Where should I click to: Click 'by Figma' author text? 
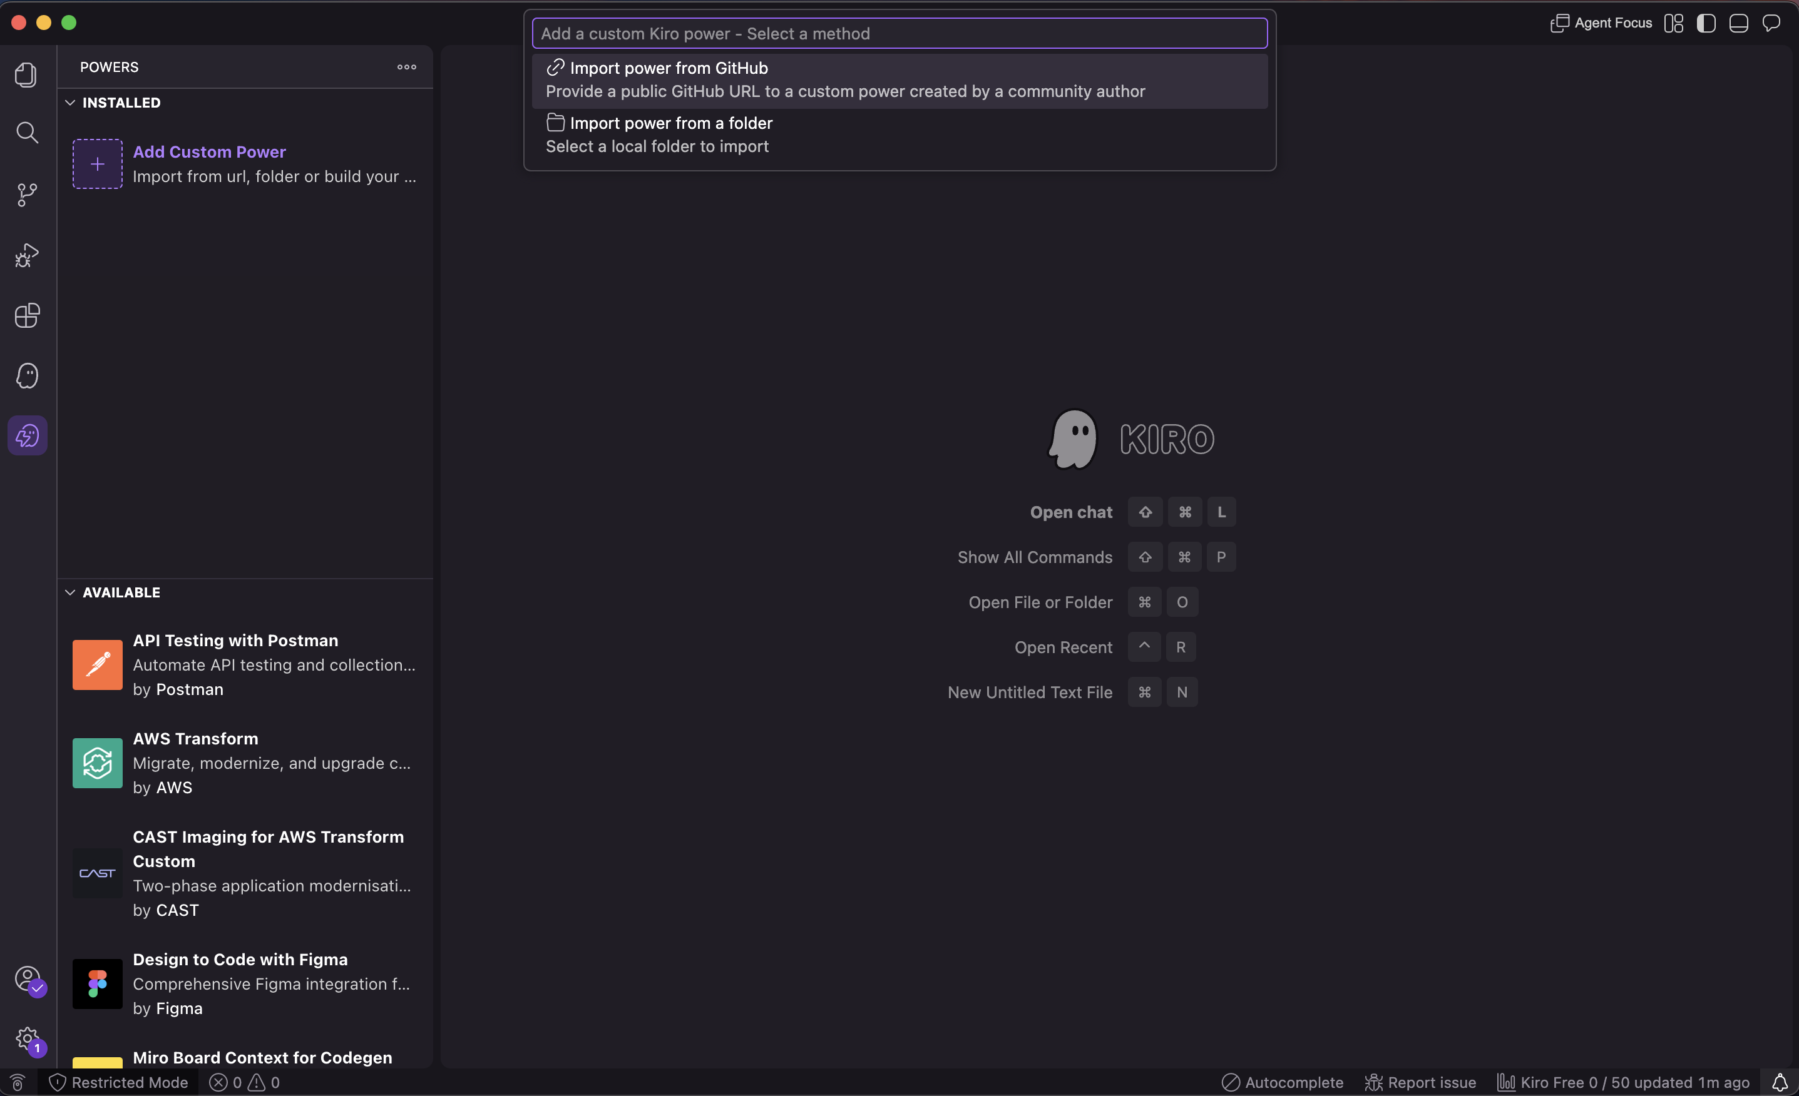click(168, 1008)
